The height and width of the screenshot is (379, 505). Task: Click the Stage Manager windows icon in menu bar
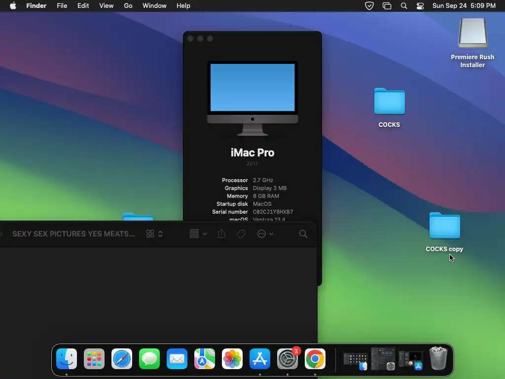(387, 6)
